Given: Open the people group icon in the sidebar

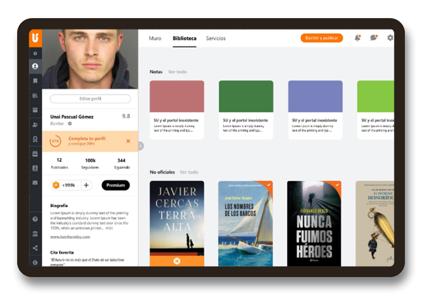Looking at the screenshot, I should [35, 125].
